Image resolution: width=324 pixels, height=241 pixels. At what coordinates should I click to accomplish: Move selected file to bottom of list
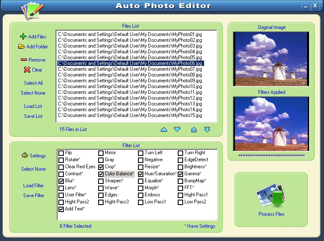click(207, 130)
